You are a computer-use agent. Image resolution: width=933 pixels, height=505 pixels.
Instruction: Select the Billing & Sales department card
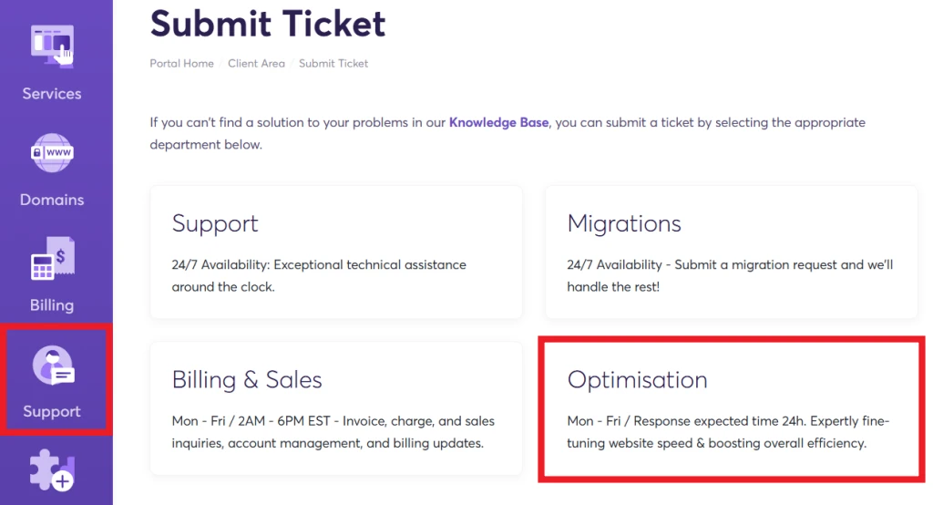click(x=336, y=408)
